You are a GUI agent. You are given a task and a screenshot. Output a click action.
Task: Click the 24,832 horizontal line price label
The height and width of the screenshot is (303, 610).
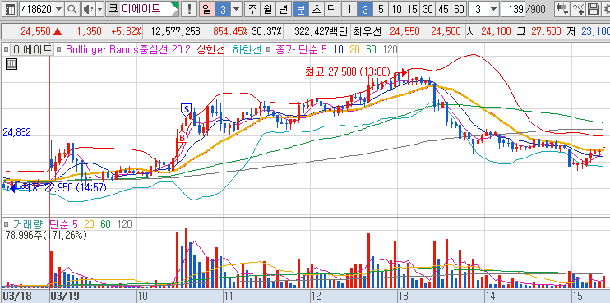16,133
